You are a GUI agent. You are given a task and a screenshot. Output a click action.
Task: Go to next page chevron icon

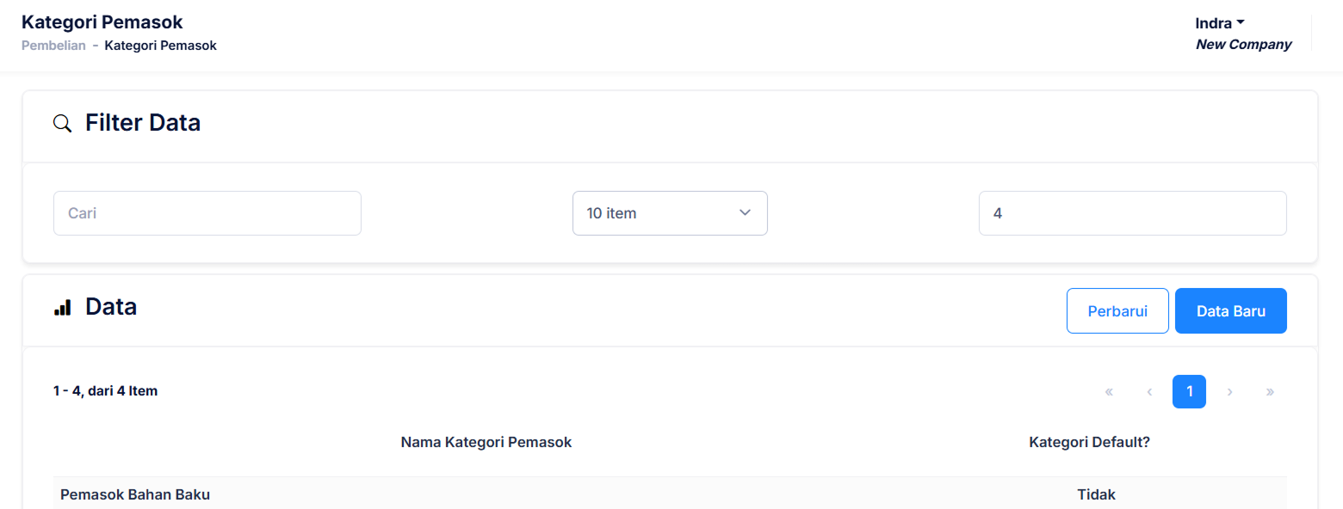tap(1229, 392)
